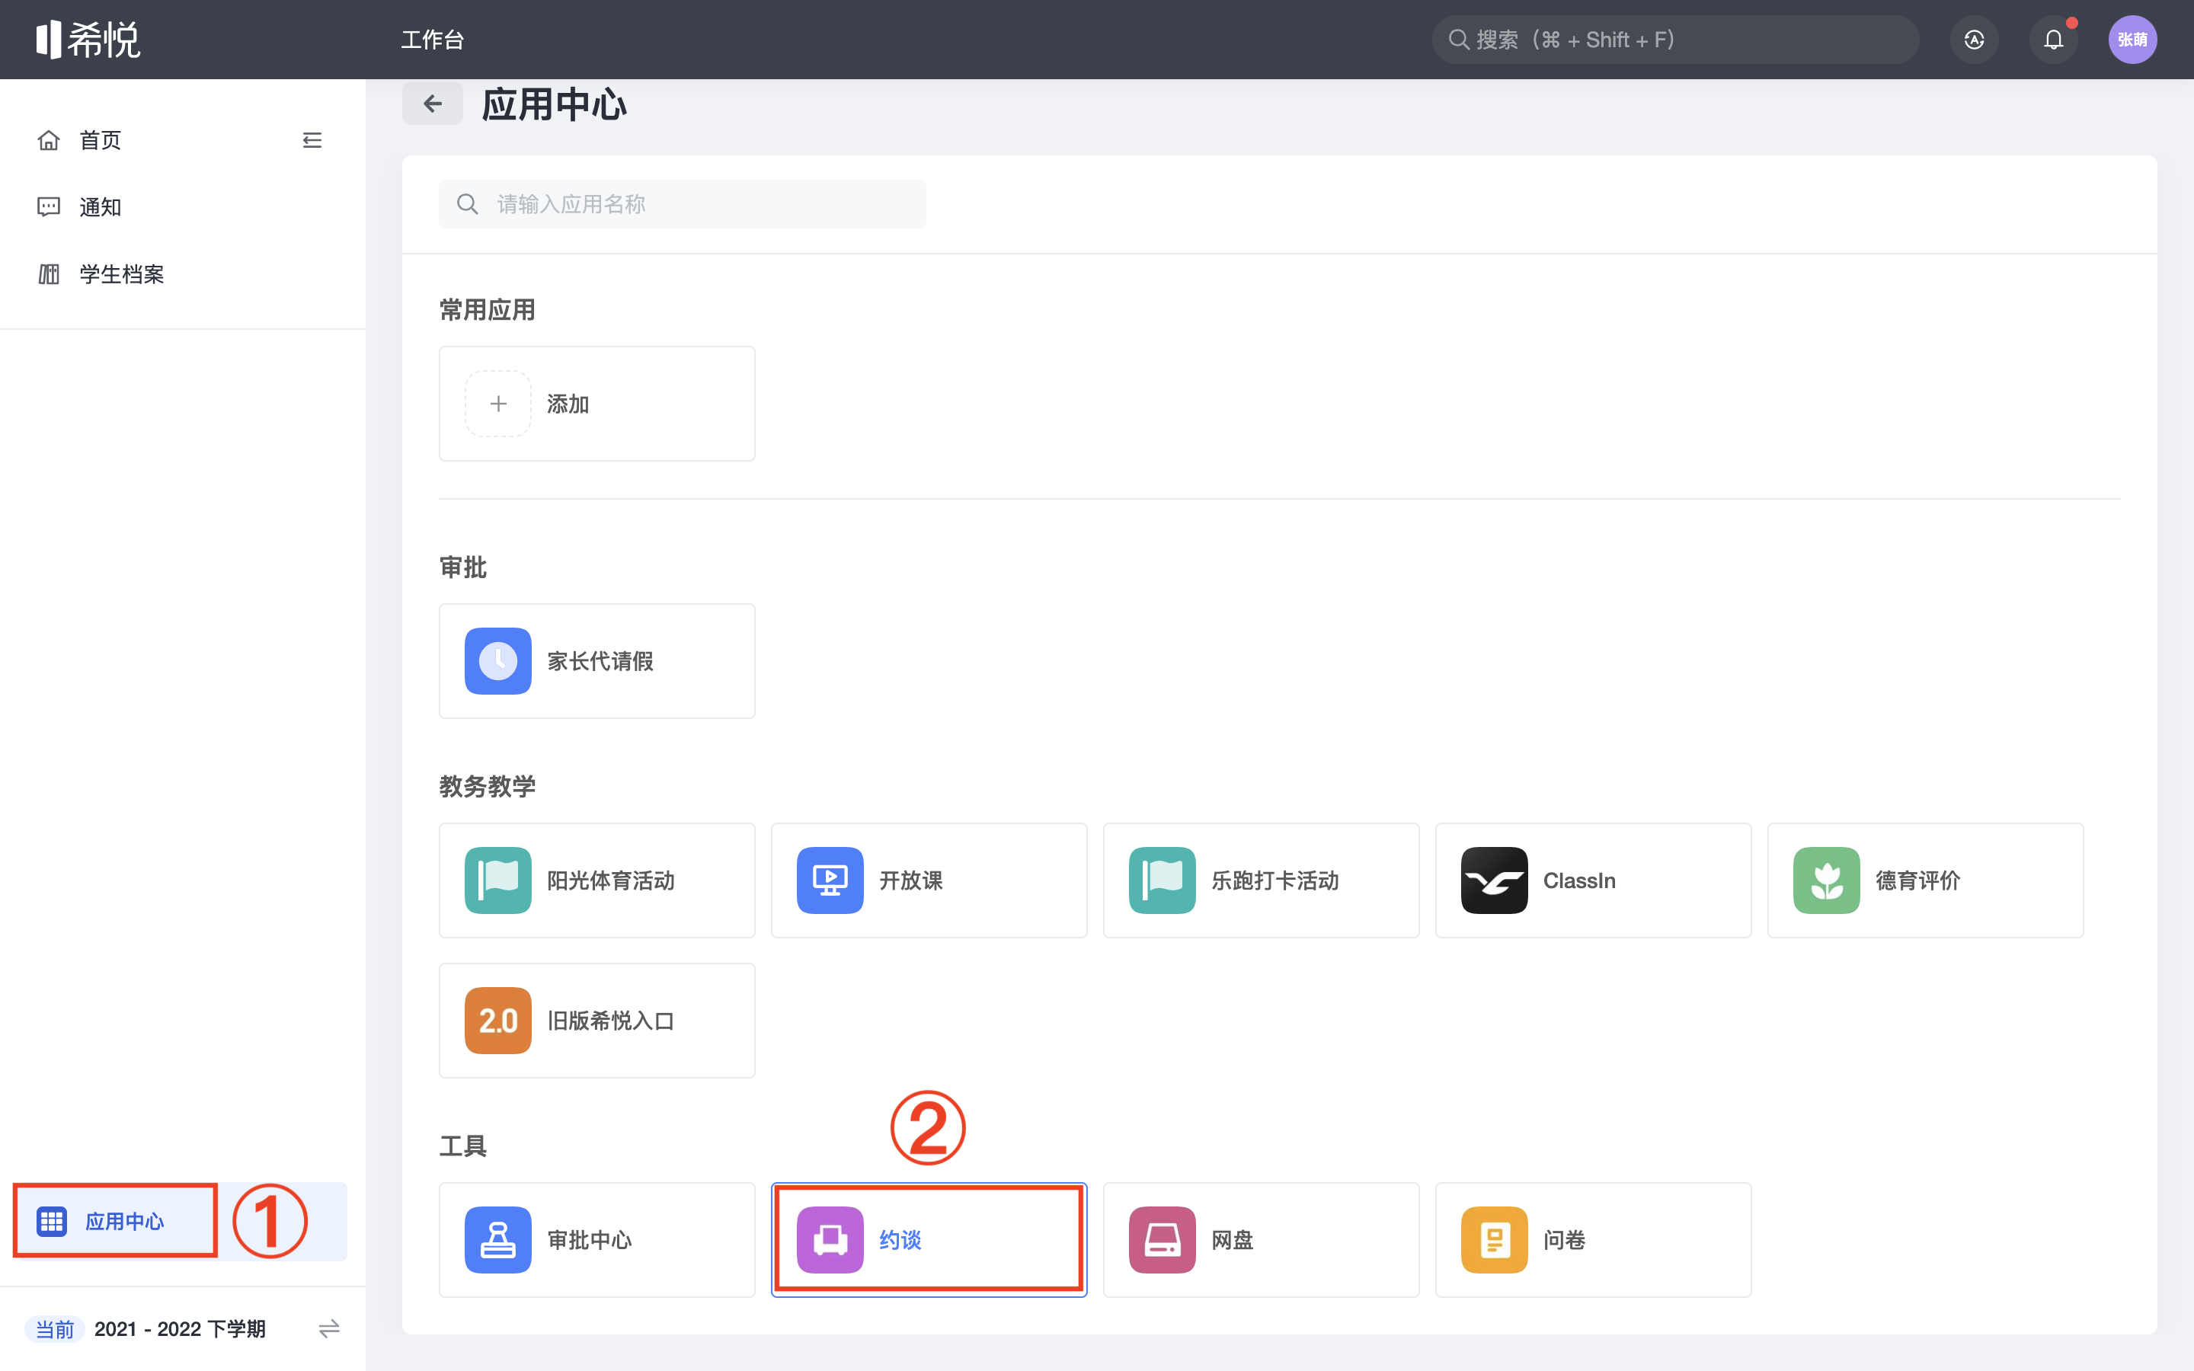Open the 家长代请假 app icon
The image size is (2194, 1371).
point(497,661)
